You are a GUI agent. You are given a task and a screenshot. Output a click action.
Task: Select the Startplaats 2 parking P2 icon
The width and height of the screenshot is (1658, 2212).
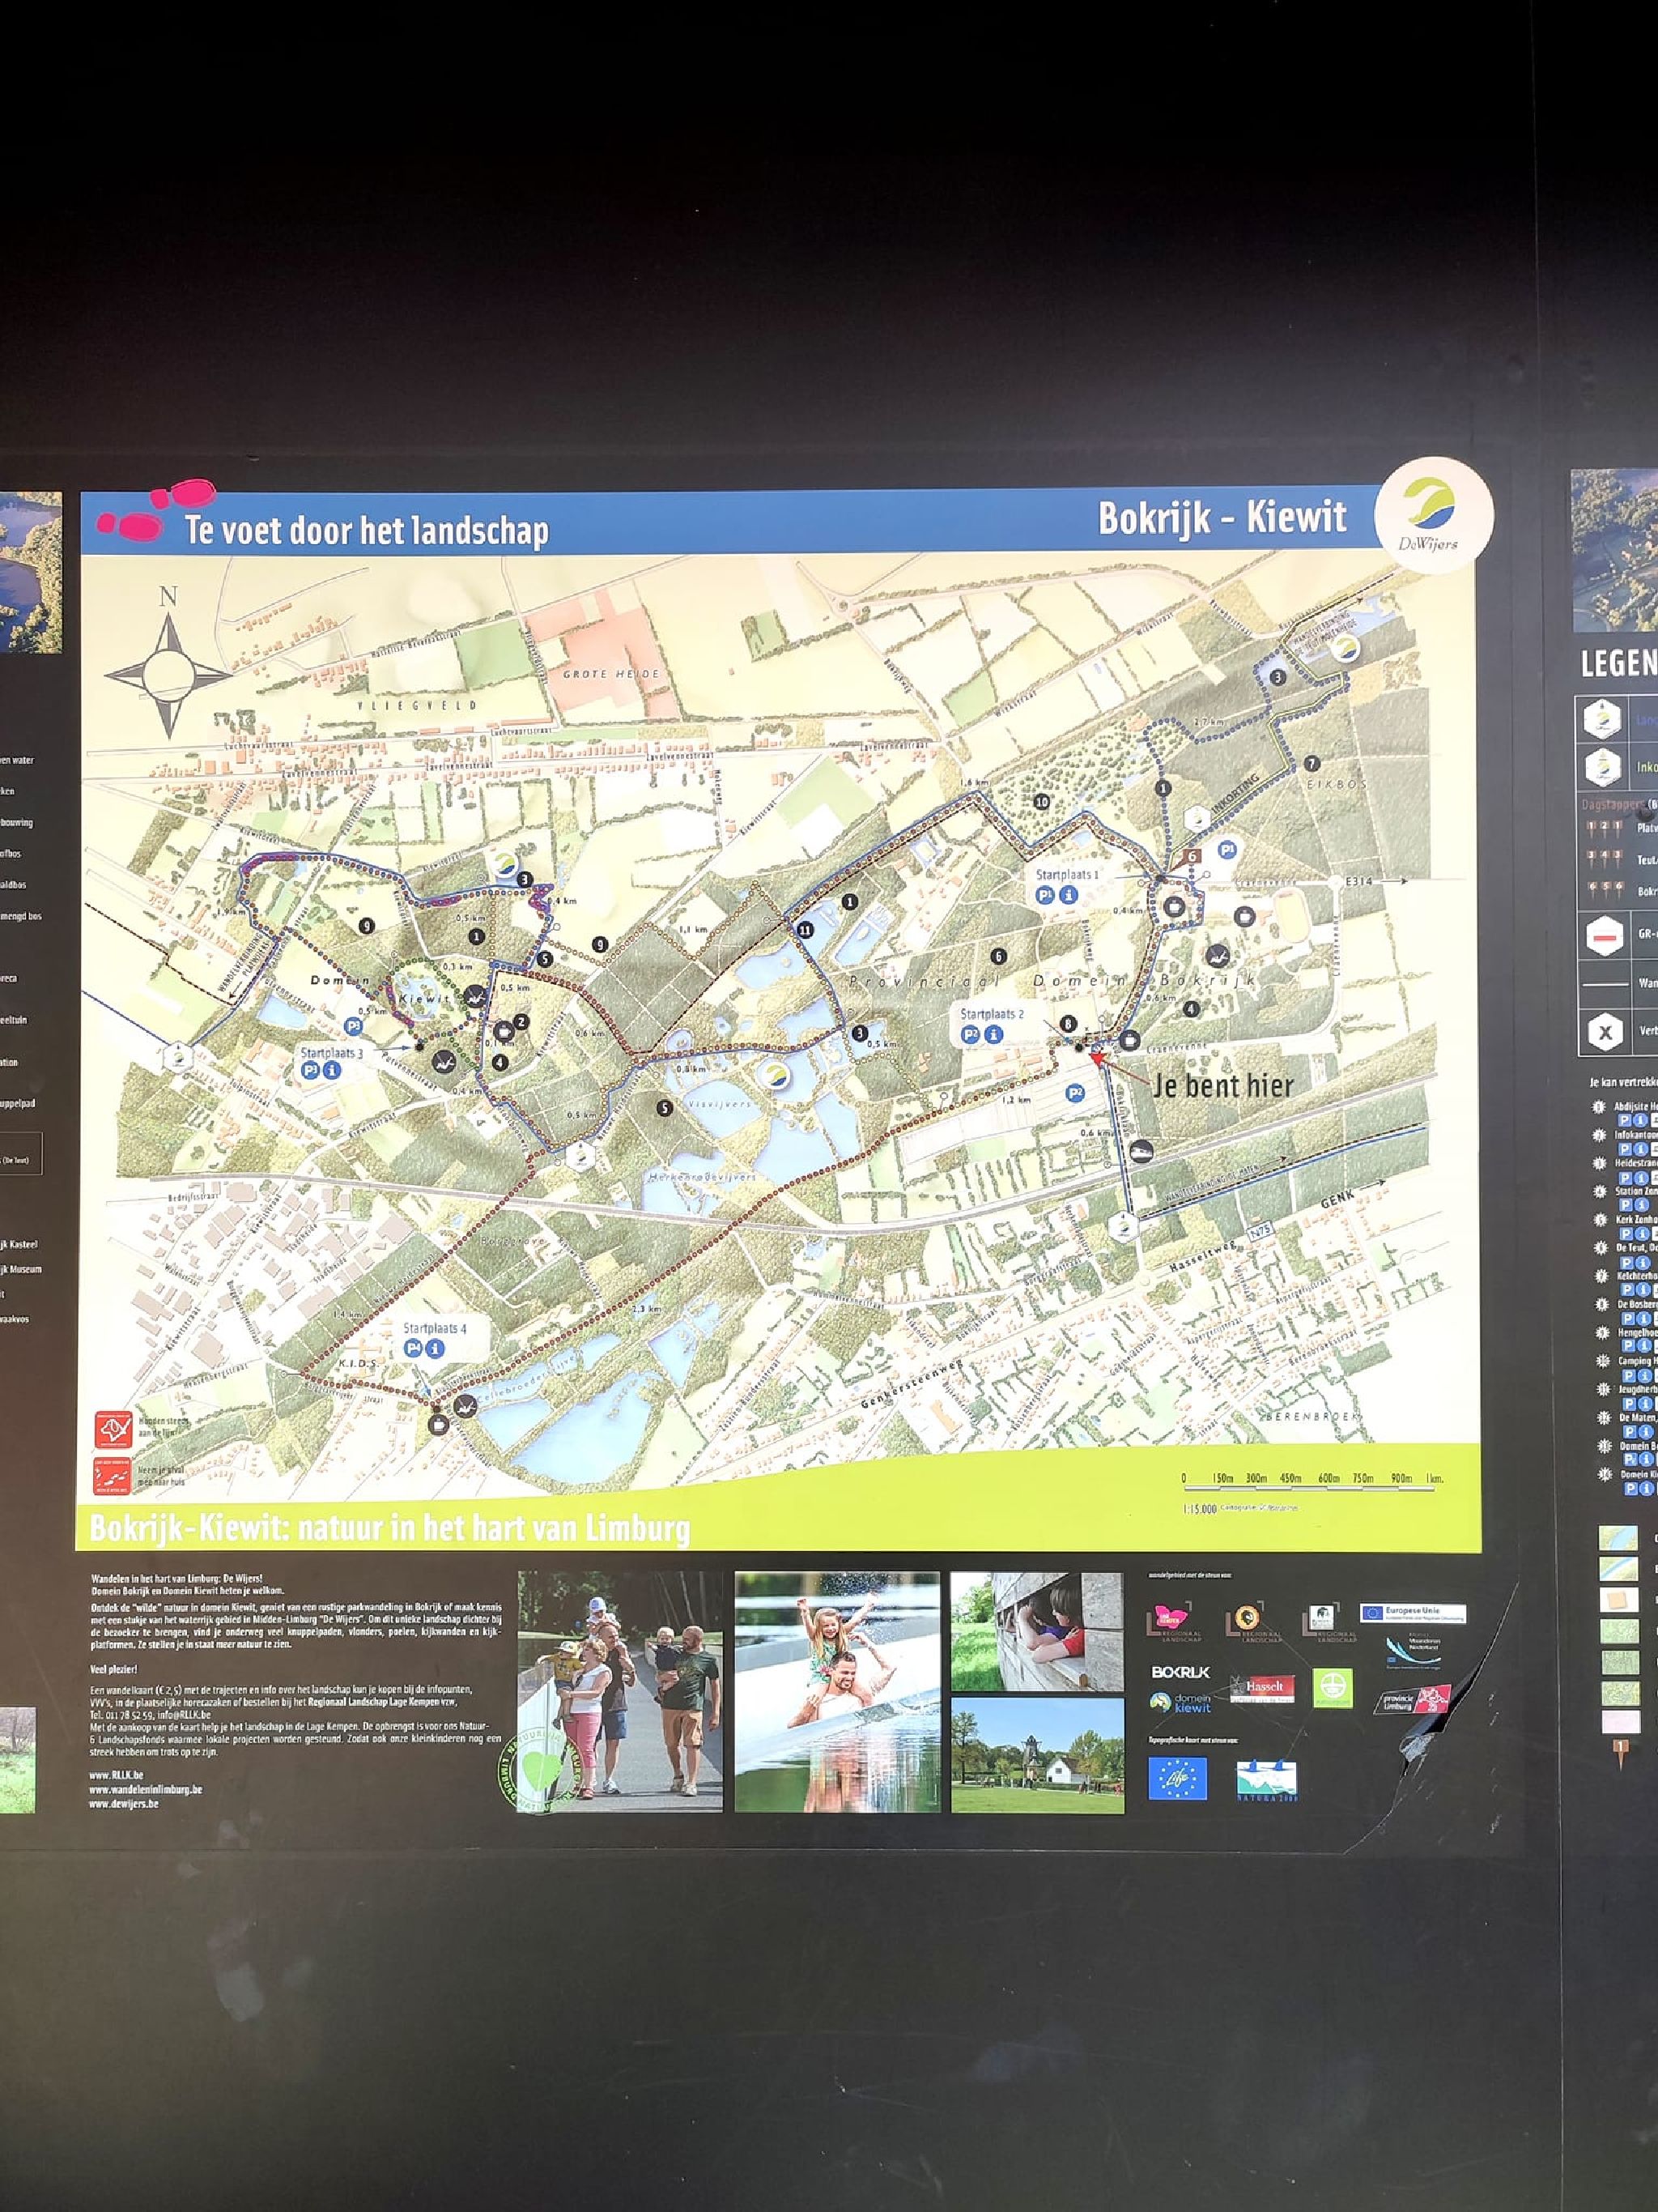pyautogui.click(x=971, y=1035)
